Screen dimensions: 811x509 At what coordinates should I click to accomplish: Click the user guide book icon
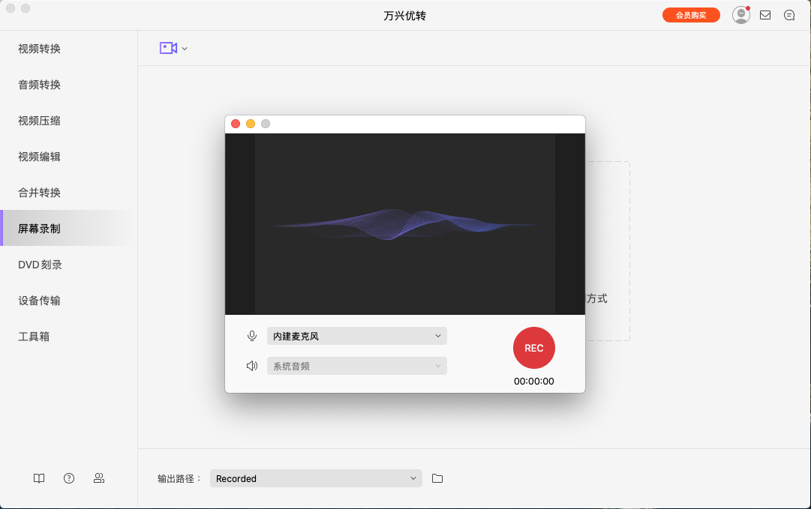[x=38, y=478]
